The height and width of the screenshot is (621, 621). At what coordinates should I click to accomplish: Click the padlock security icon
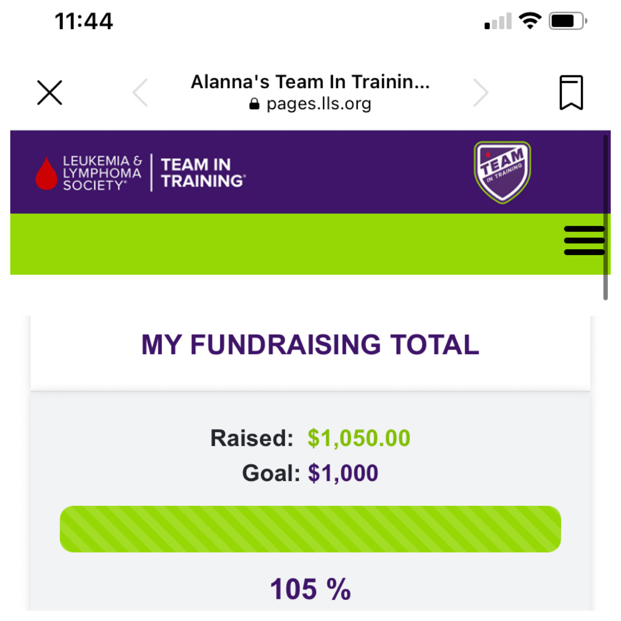254,104
